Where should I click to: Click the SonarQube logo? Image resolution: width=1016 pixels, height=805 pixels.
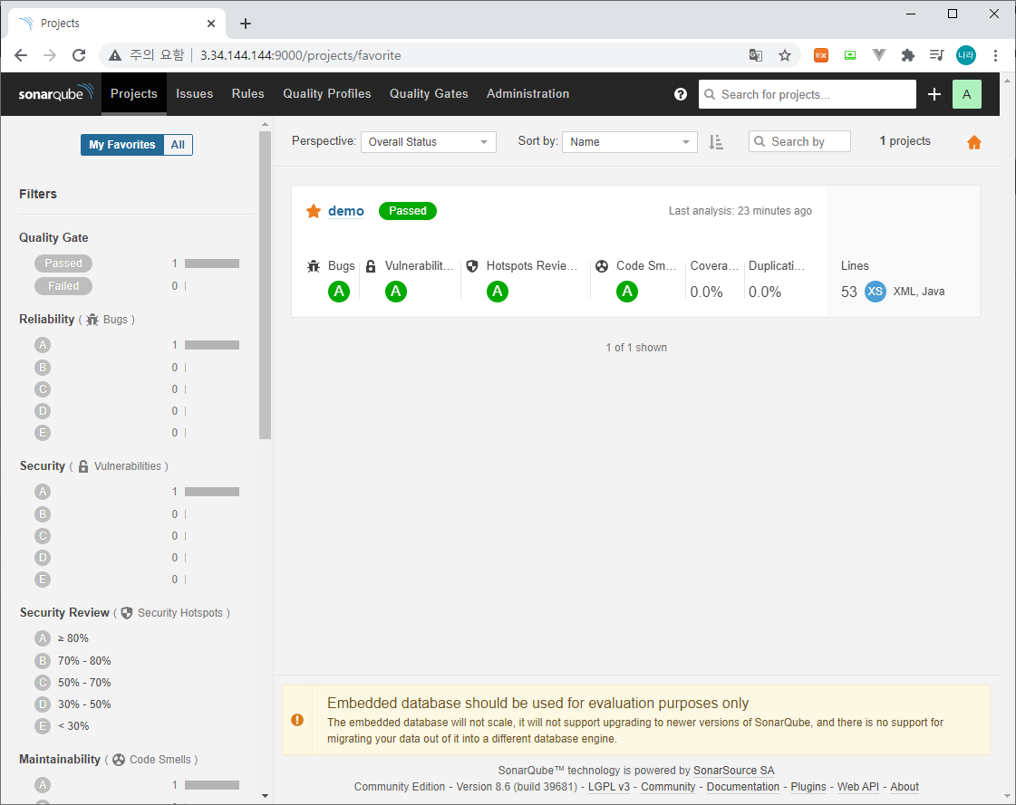click(56, 93)
